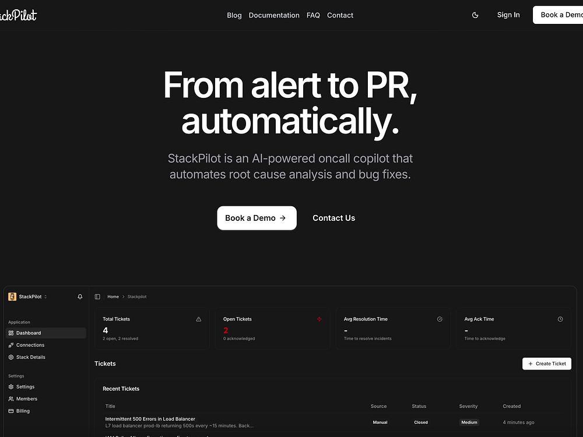Click the Create Ticket button

(x=547, y=364)
